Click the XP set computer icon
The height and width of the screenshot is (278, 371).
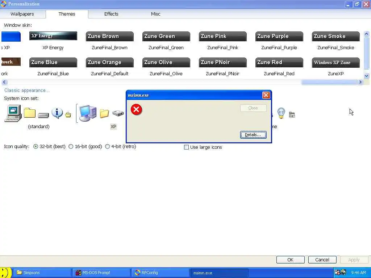(88, 113)
